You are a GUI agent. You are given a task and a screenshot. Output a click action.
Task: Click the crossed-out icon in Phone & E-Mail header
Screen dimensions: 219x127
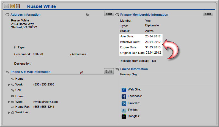click(x=82, y=72)
